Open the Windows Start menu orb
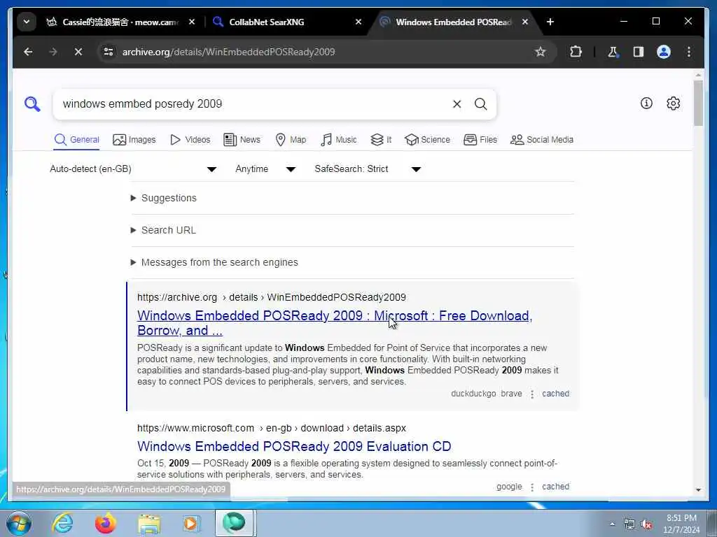Image resolution: width=717 pixels, height=537 pixels. click(19, 523)
